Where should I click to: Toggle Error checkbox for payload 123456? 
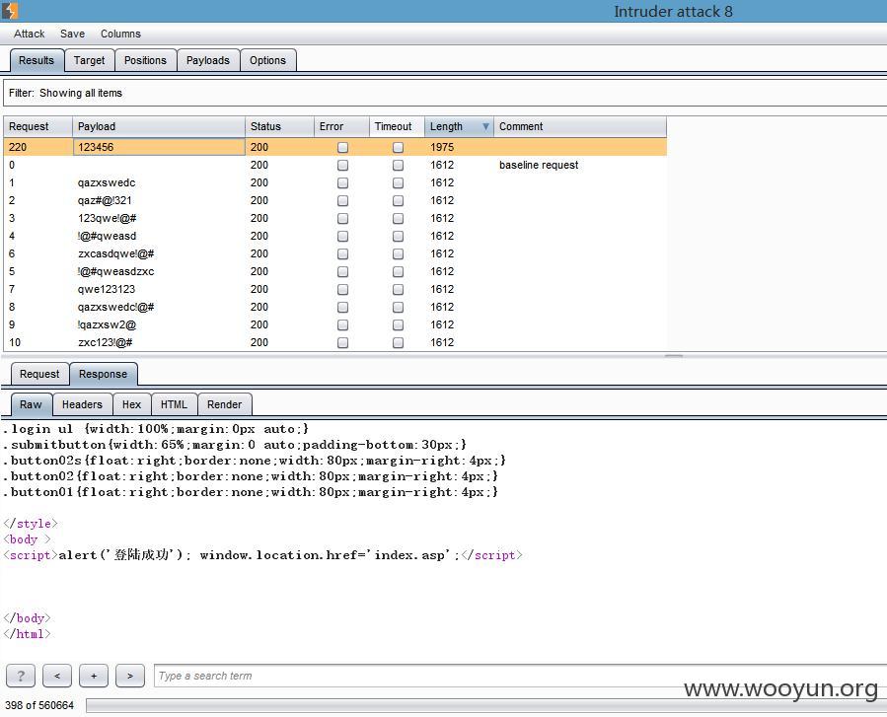coord(342,148)
